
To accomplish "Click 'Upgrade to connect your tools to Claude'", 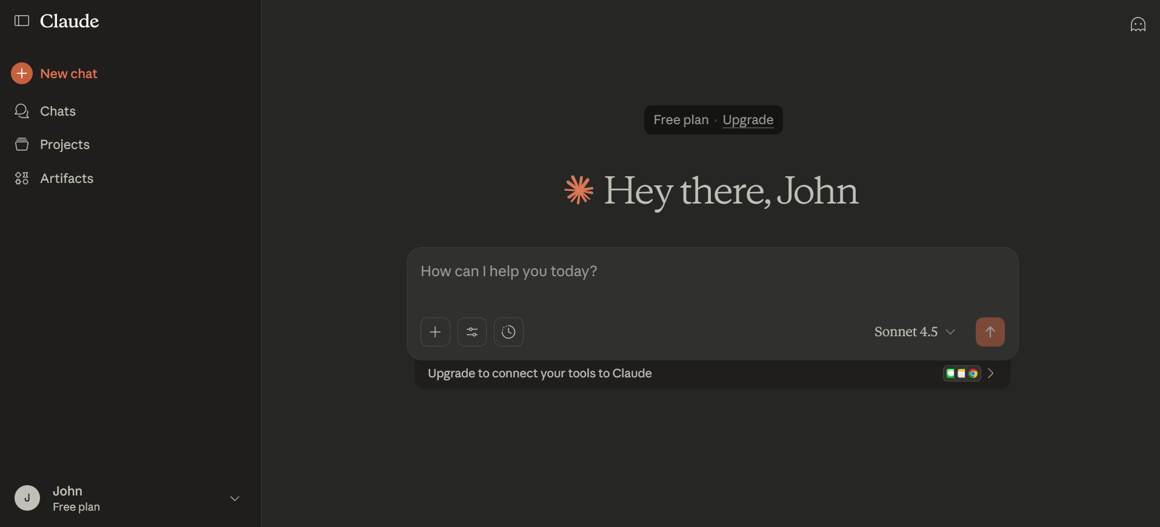I will pyautogui.click(x=540, y=373).
